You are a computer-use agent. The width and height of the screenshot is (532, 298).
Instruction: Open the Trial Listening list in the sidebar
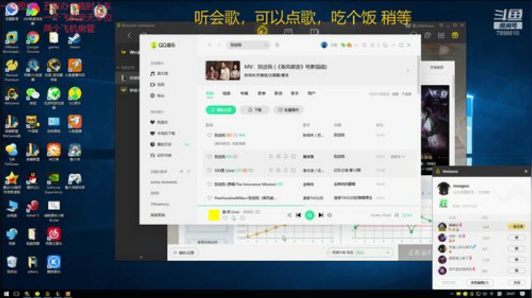click(161, 156)
